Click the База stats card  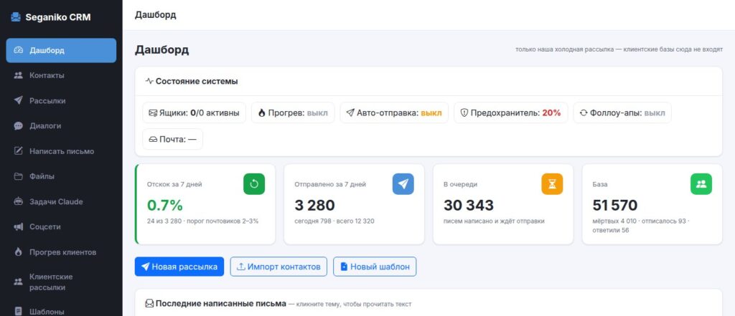652,204
